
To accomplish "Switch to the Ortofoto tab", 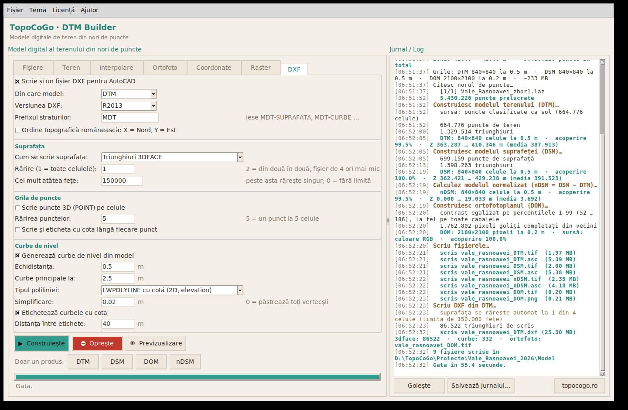I will coord(165,68).
